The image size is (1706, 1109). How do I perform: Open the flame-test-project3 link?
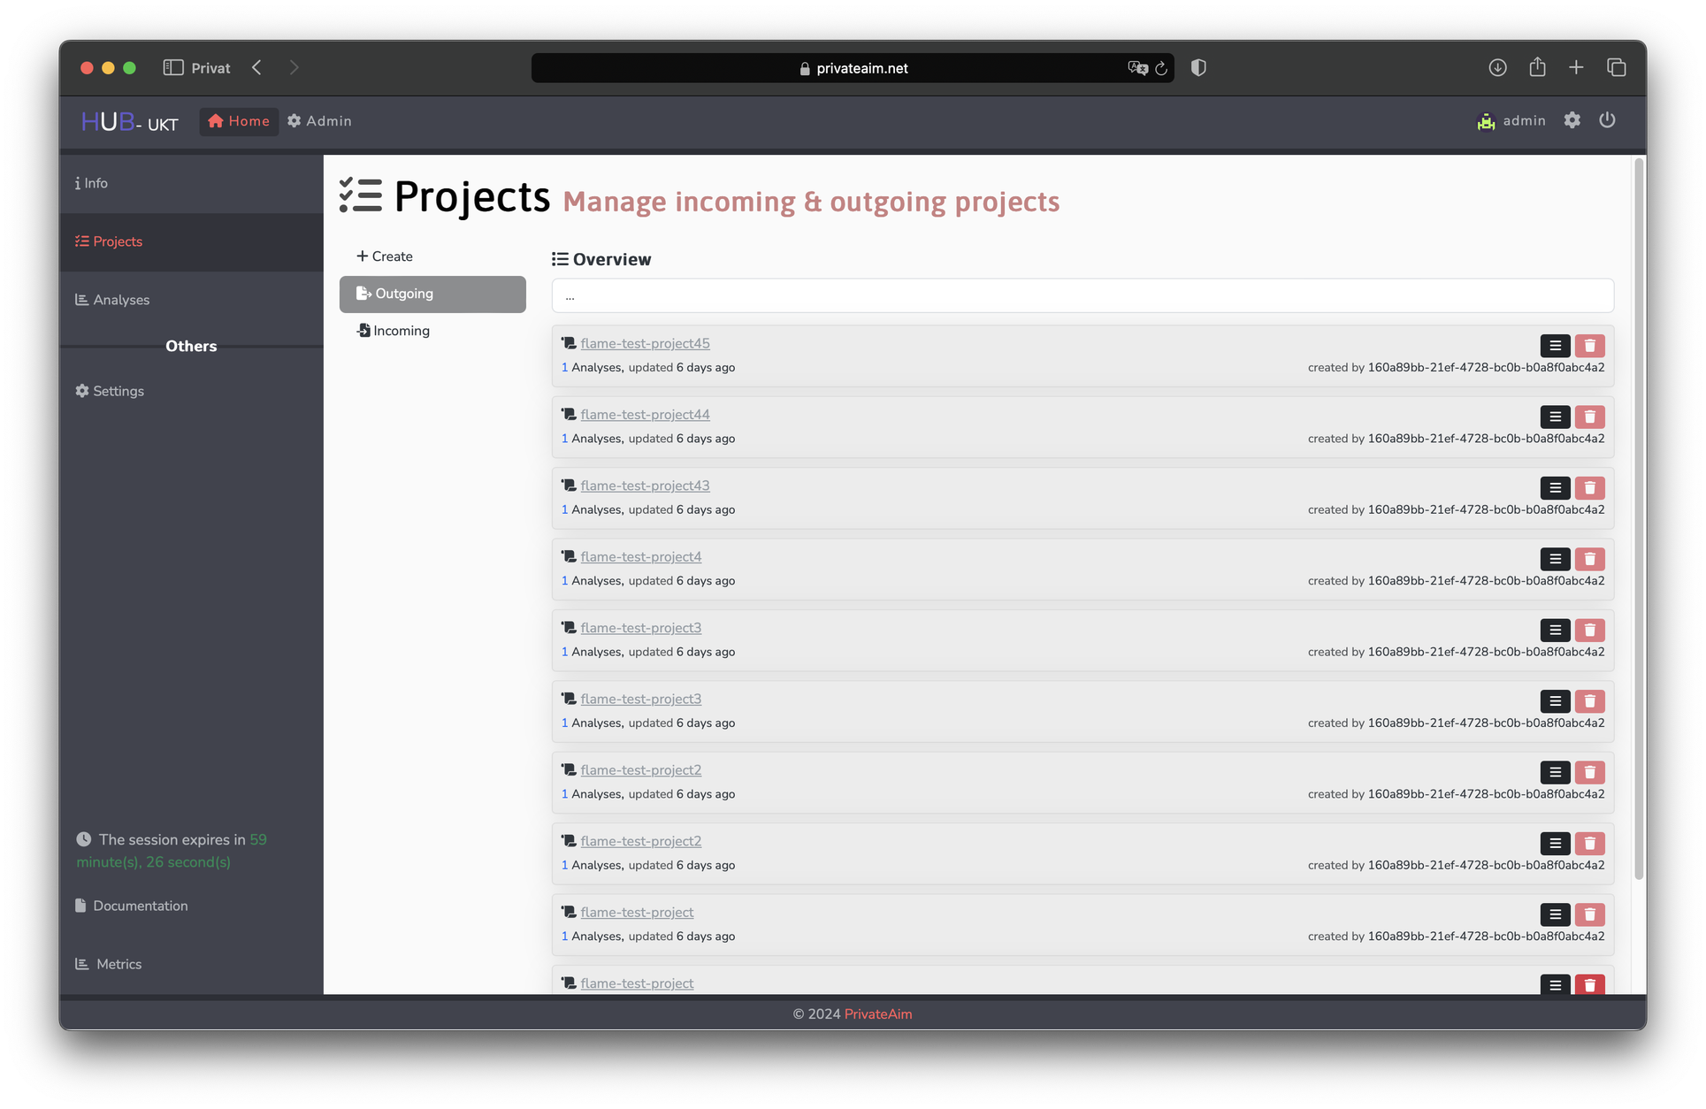[640, 627]
